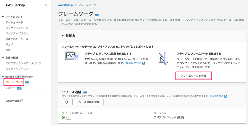Collapse the Backup Audit Manager section
This screenshot has height=125, width=248.
(x=3, y=77)
